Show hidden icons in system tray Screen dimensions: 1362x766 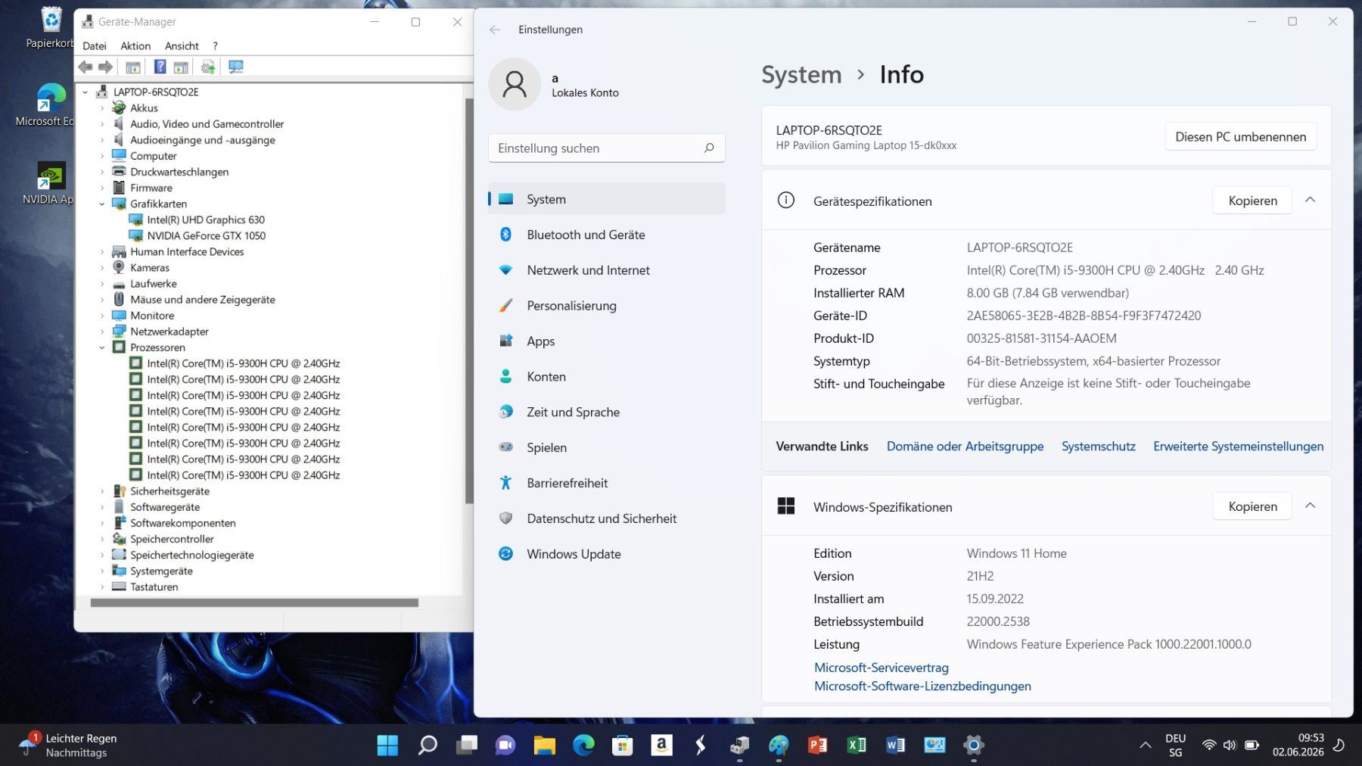[1146, 746]
